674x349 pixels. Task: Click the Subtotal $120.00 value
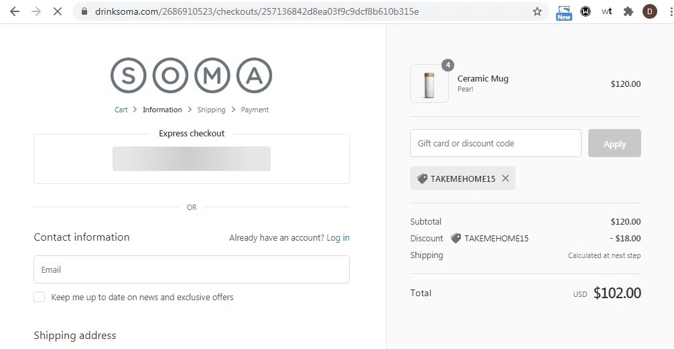point(626,222)
